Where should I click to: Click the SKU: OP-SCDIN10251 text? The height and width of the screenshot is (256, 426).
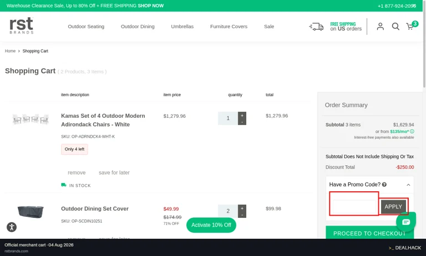pyautogui.click(x=82, y=221)
